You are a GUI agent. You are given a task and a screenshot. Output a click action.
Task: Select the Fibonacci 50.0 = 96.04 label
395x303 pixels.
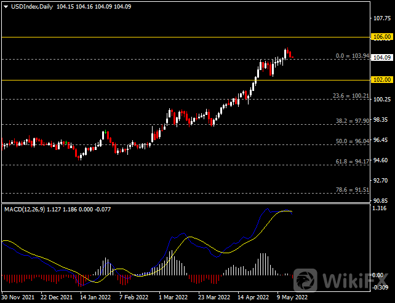pos(352,141)
